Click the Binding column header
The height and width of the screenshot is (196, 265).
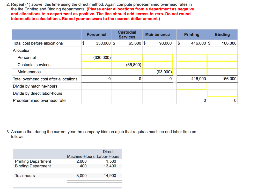coord(222,35)
